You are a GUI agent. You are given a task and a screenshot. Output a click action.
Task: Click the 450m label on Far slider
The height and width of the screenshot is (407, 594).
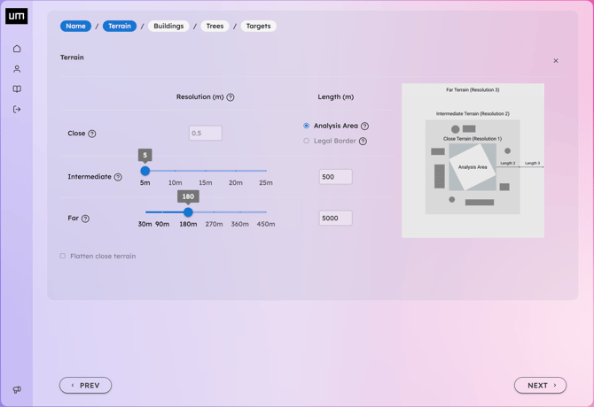click(266, 224)
